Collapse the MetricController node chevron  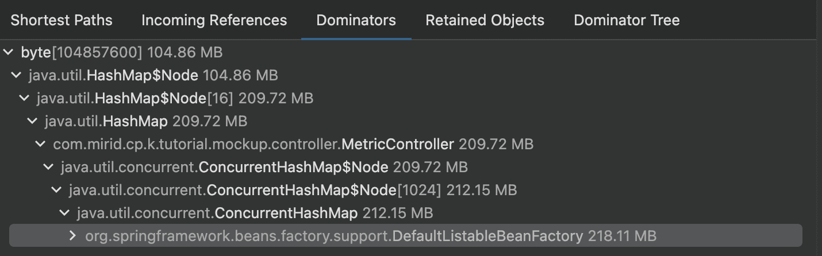(x=41, y=144)
